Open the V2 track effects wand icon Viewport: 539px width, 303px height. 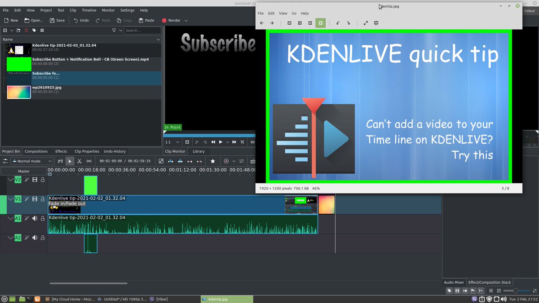pyautogui.click(x=27, y=180)
